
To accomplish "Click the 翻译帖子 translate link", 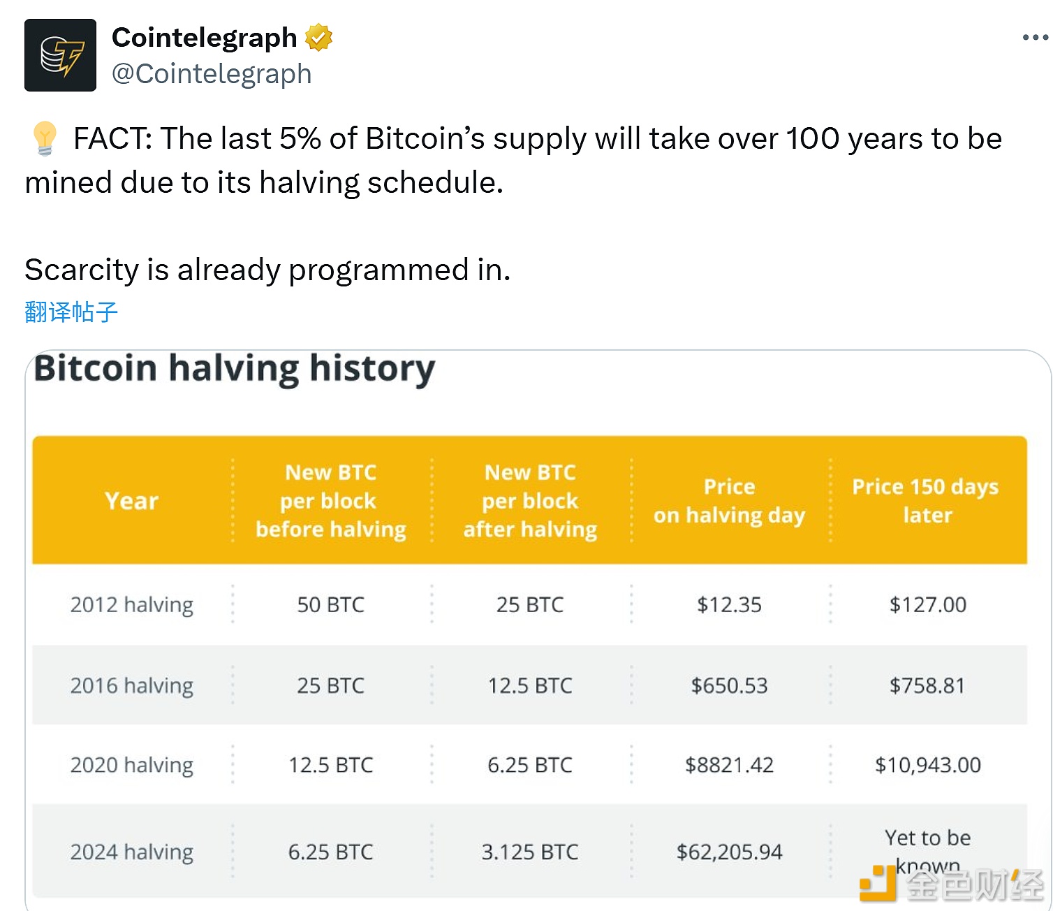I will 70,312.
